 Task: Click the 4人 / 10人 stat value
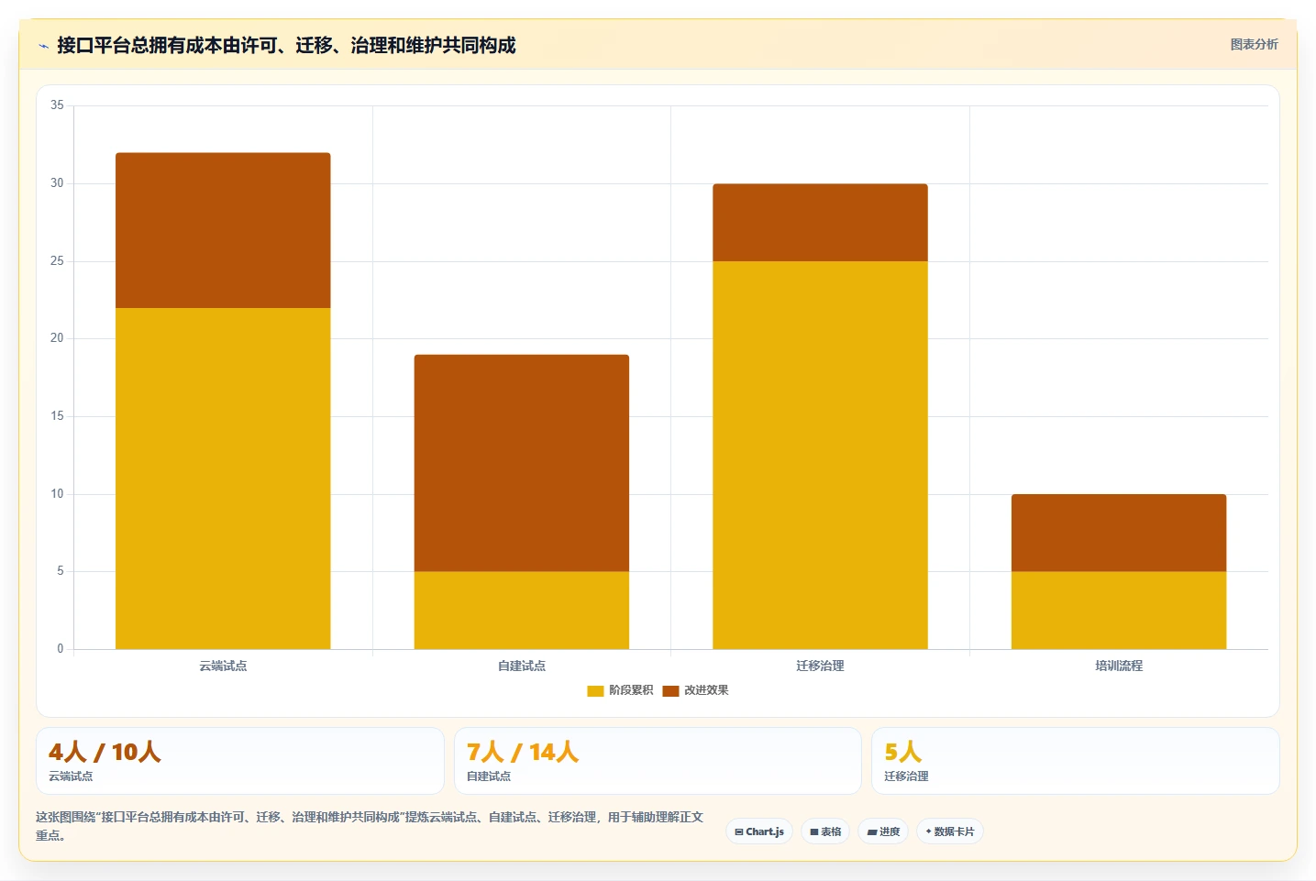coord(105,753)
